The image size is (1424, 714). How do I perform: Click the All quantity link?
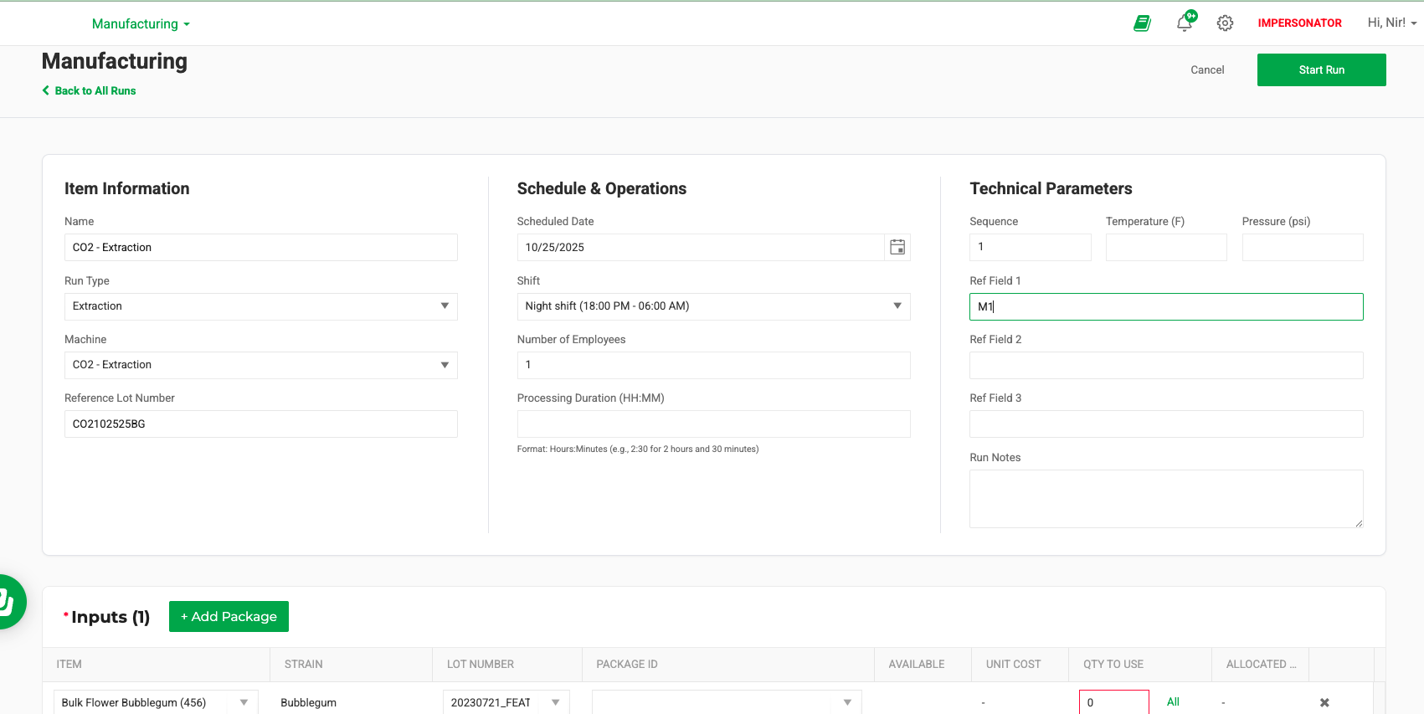1173,701
